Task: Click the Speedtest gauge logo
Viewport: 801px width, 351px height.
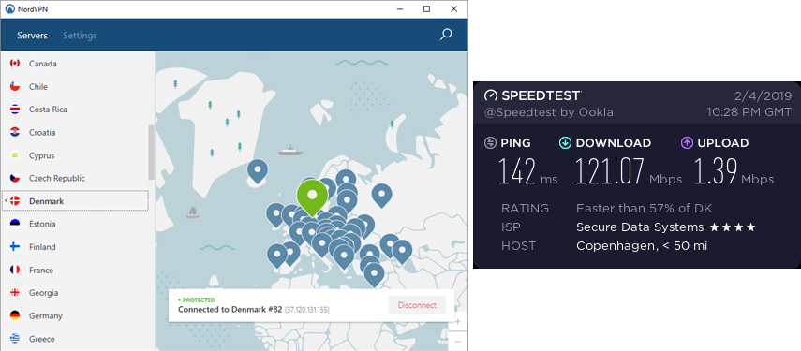Action: pos(490,95)
